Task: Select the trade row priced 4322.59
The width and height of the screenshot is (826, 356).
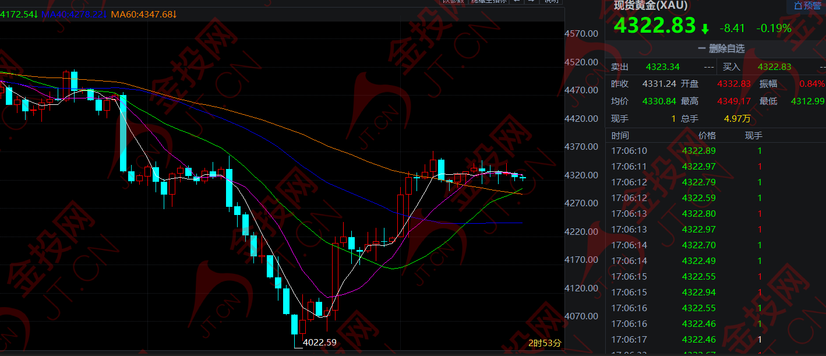Action: pyautogui.click(x=716, y=198)
